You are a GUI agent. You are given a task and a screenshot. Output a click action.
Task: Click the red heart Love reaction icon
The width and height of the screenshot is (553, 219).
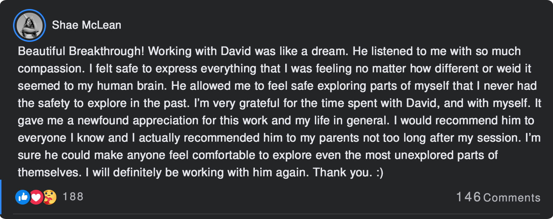(x=36, y=197)
